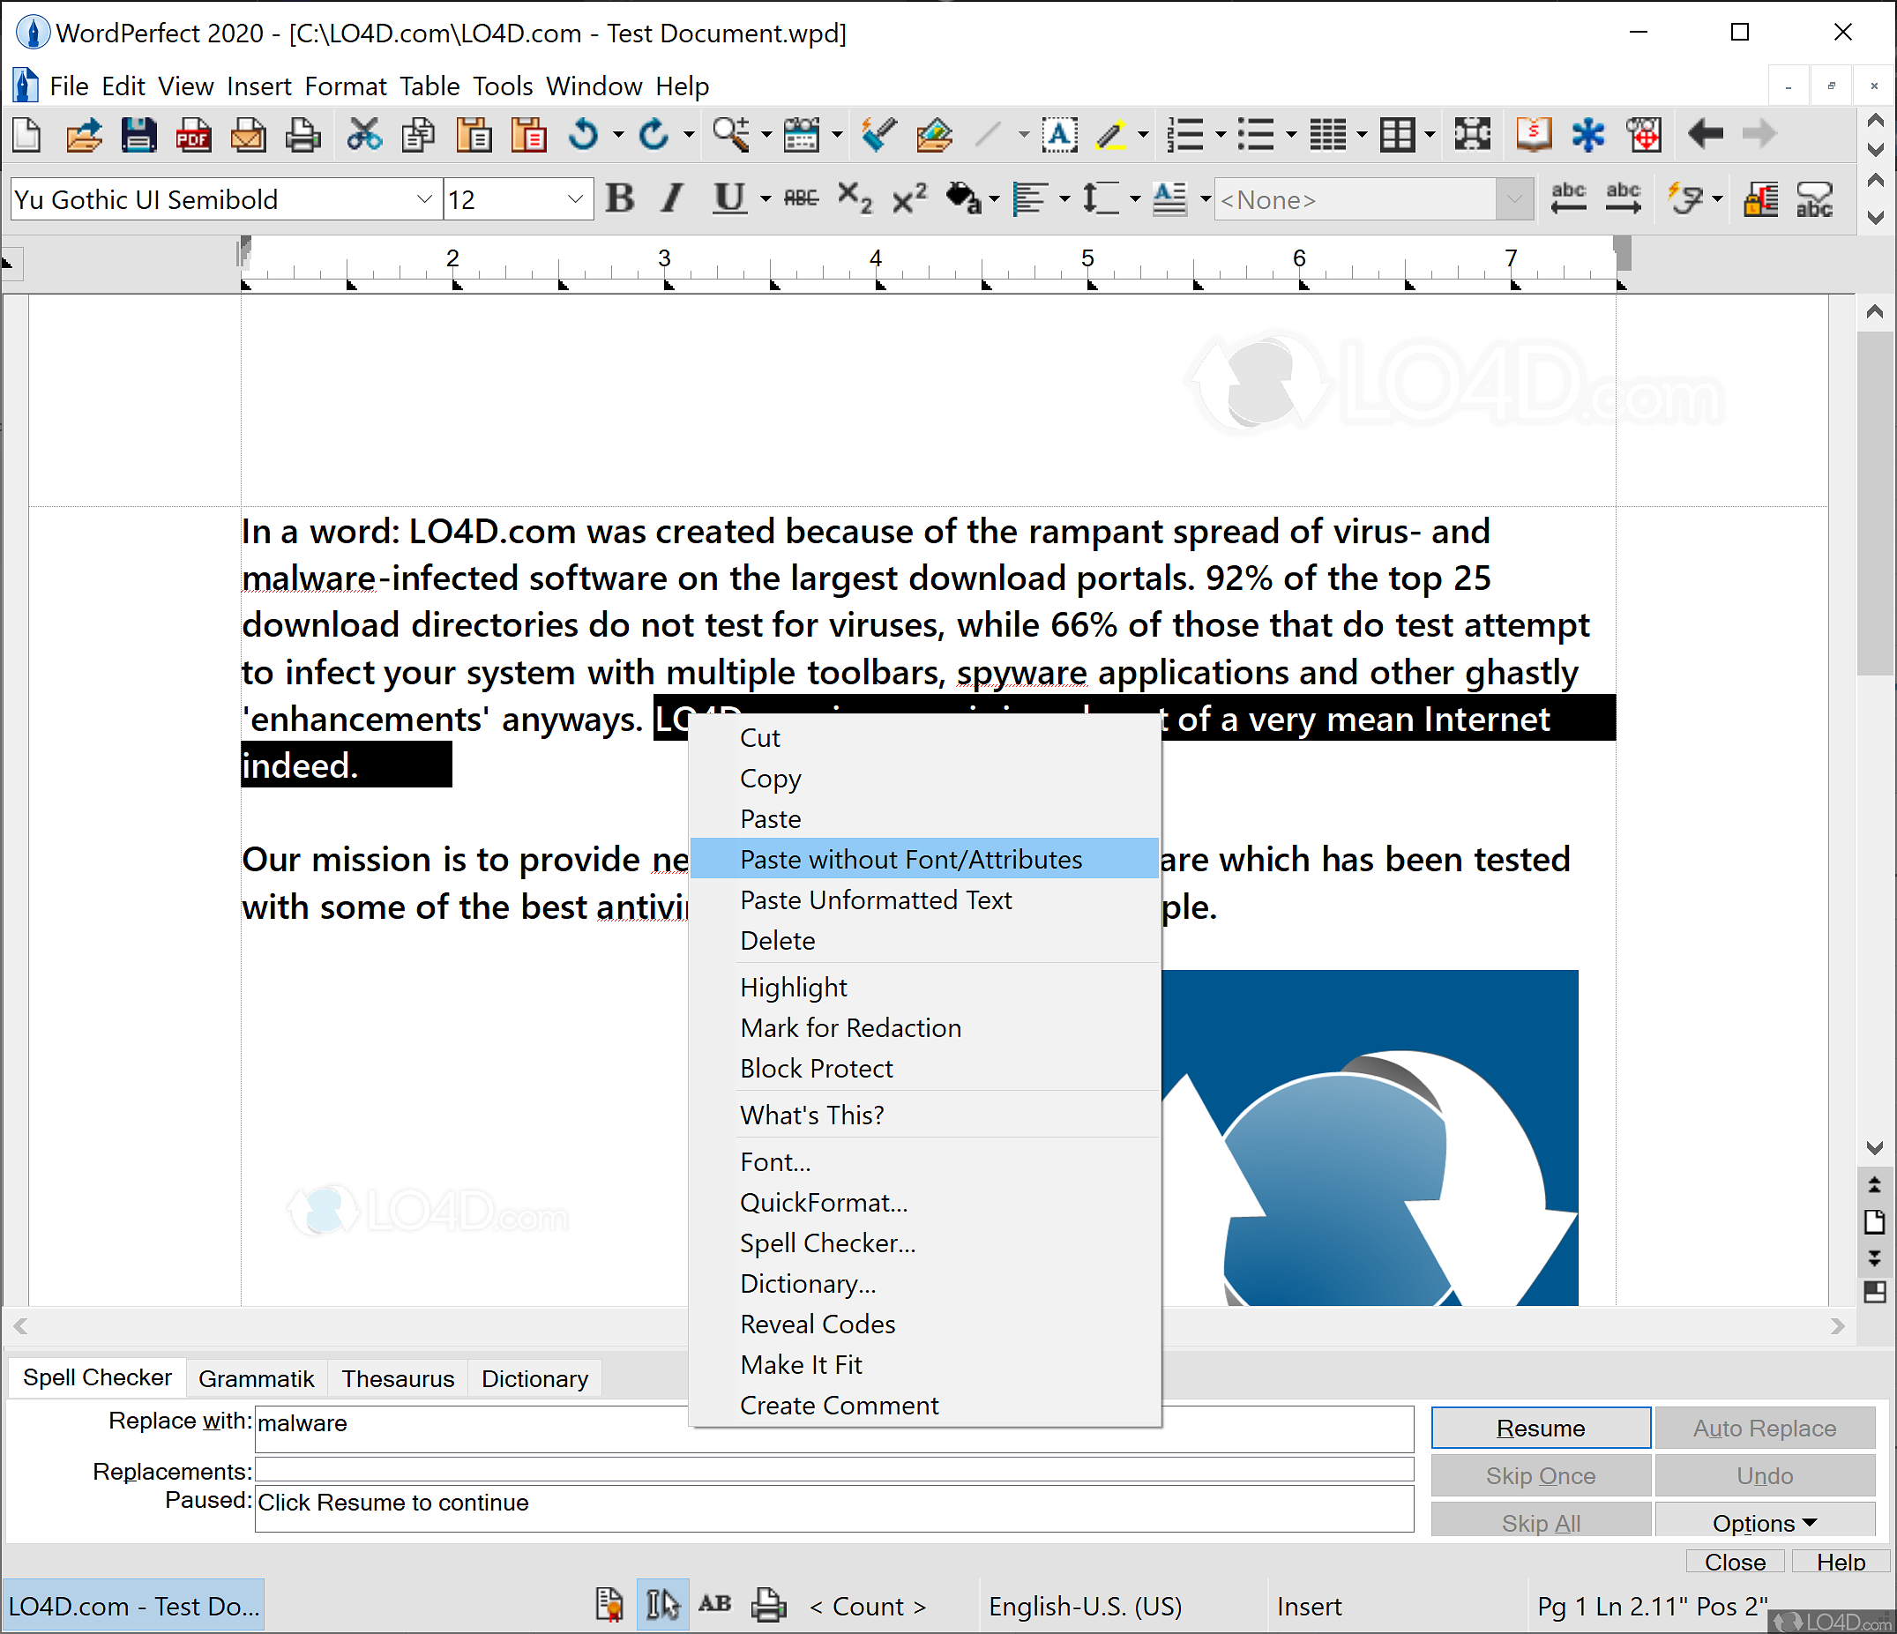Toggle Italic formatting
Viewport: 1897px width, 1634px height.
[673, 198]
